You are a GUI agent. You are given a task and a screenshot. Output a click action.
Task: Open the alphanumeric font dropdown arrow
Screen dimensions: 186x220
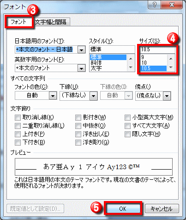coord(81,68)
